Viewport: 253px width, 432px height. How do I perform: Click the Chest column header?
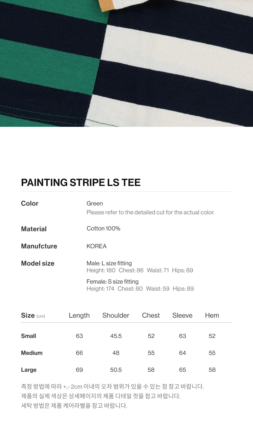pos(151,316)
